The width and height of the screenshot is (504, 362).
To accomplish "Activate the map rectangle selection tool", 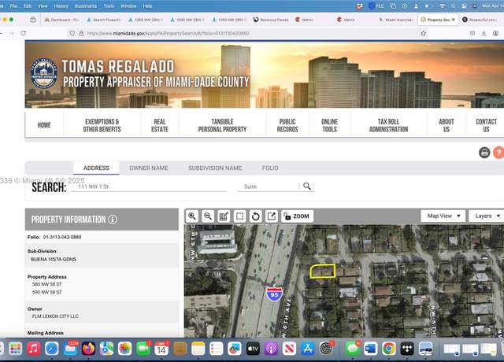I will (x=239, y=216).
